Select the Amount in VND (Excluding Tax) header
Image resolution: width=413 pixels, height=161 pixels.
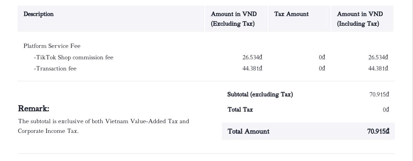click(x=234, y=19)
